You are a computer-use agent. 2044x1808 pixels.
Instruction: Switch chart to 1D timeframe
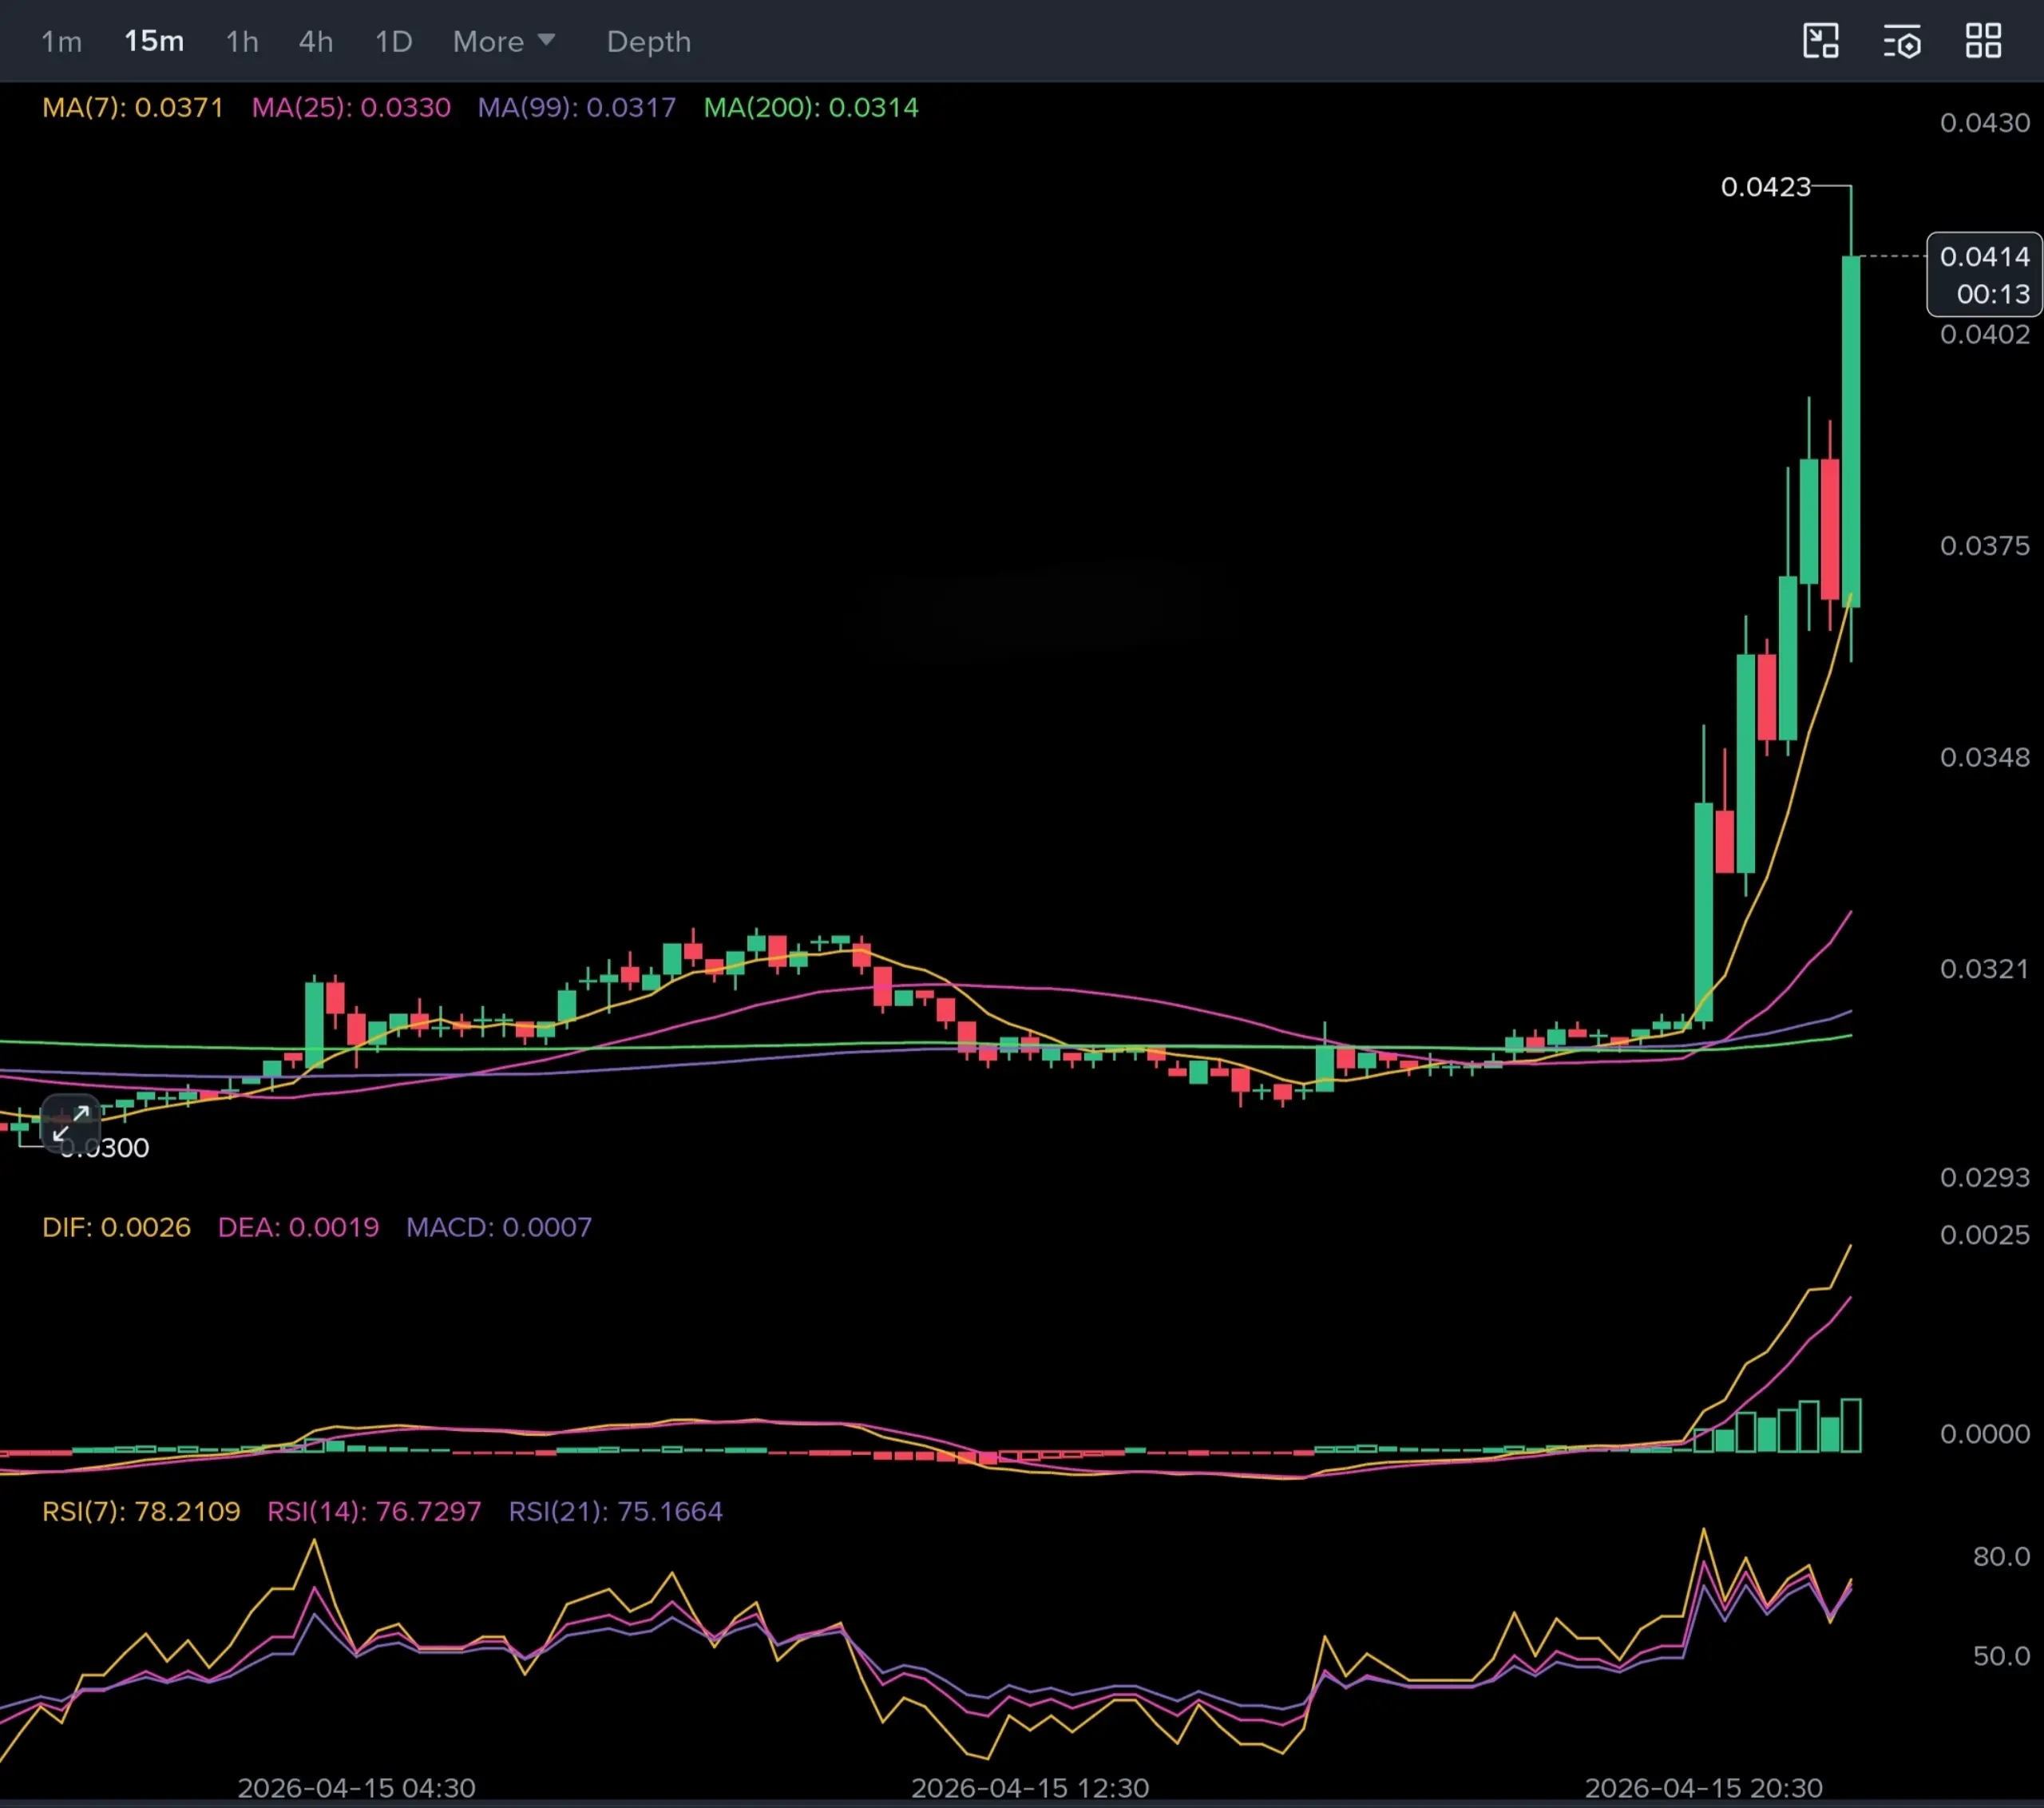click(393, 42)
